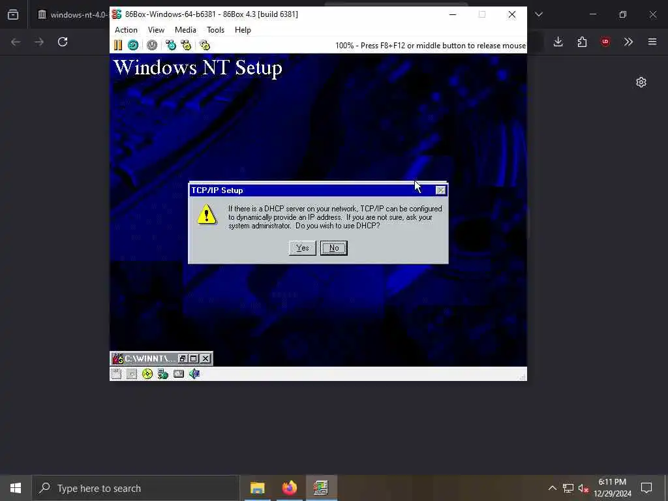Reload the browser page
668x501 pixels.
click(x=63, y=42)
